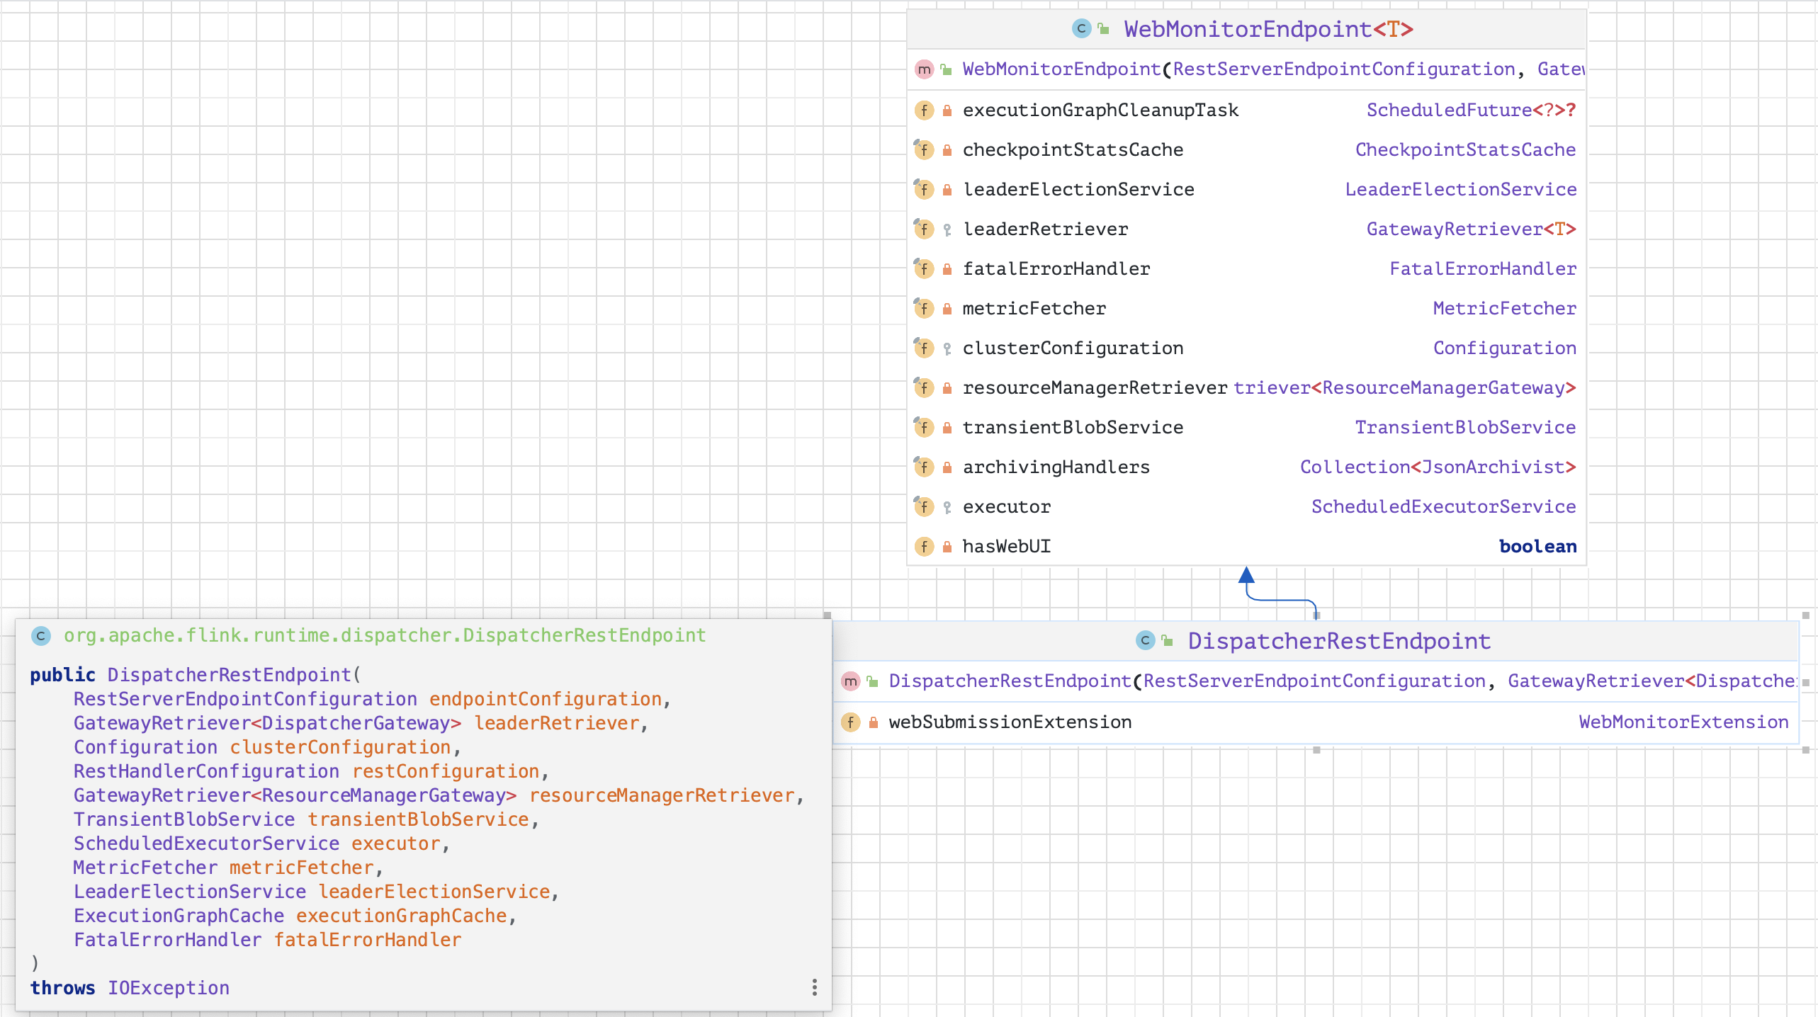Image resolution: width=1818 pixels, height=1017 pixels.
Task: Click LeaderElectionService type link in popup
Action: pyautogui.click(x=190, y=892)
